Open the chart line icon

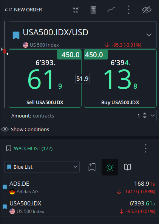click(111, 10)
